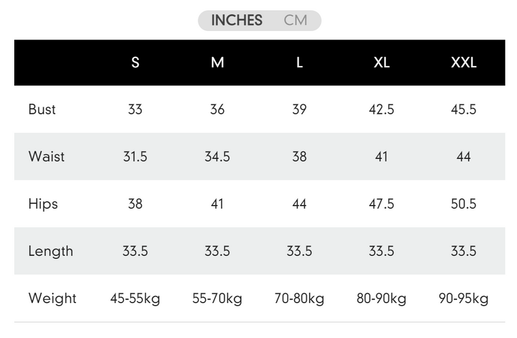Pick the XXL size column header

point(463,63)
